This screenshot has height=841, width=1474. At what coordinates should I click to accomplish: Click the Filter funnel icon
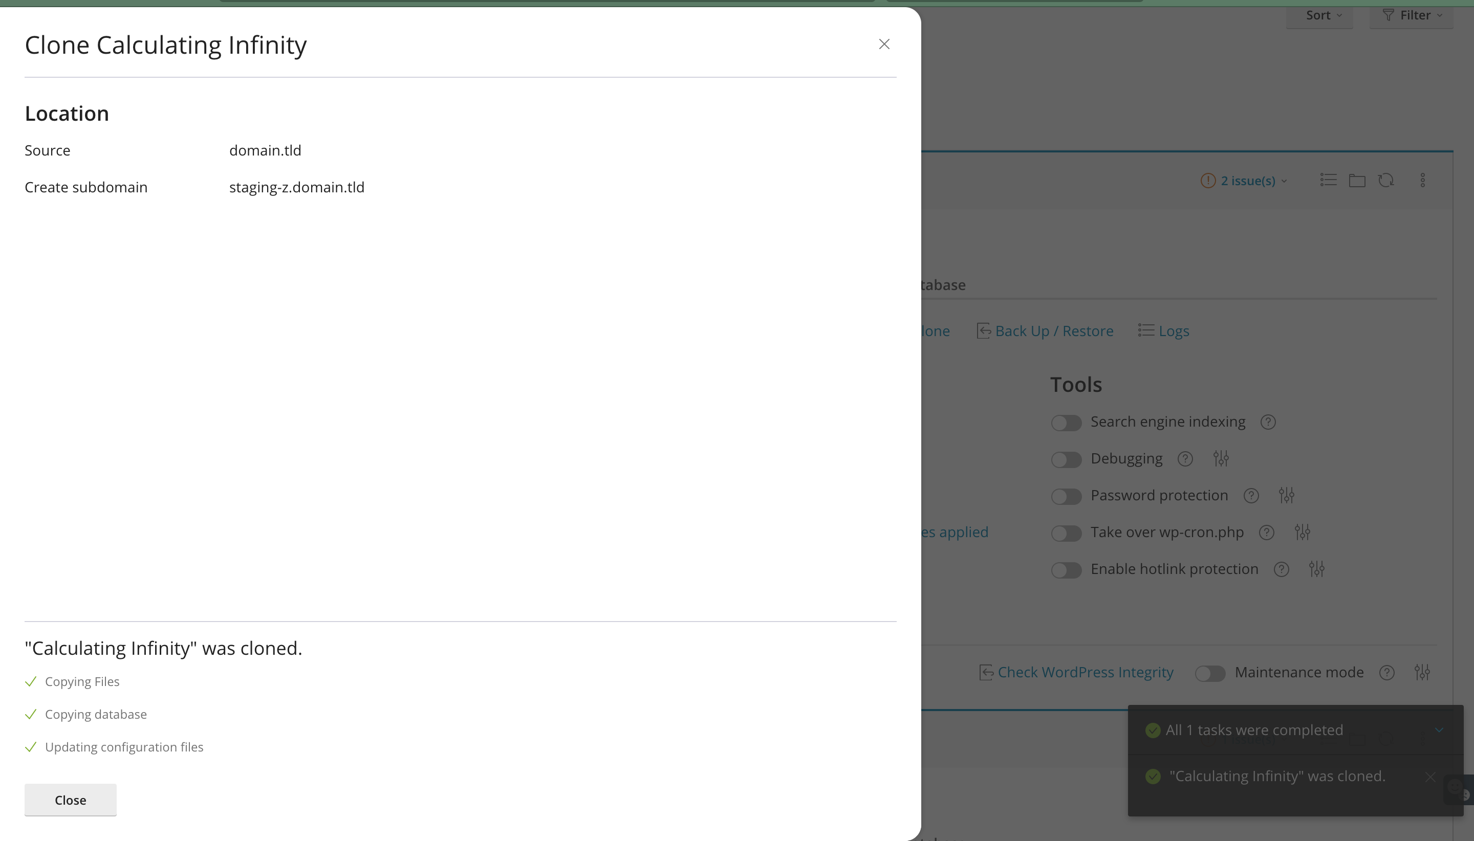click(x=1388, y=15)
